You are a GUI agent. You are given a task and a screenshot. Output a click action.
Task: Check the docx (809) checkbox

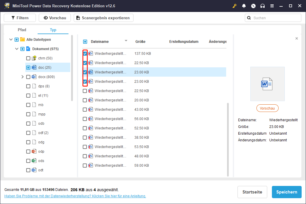tap(28, 77)
